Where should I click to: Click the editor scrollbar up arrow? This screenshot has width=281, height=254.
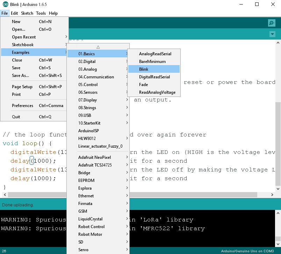click(x=278, y=43)
